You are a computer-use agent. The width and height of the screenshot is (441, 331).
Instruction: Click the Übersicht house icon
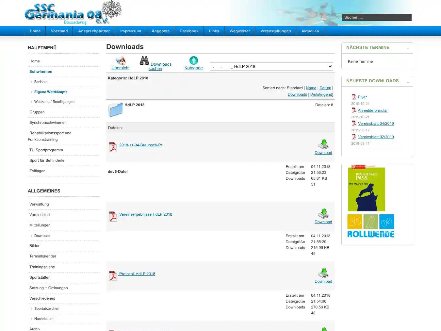coord(120,61)
